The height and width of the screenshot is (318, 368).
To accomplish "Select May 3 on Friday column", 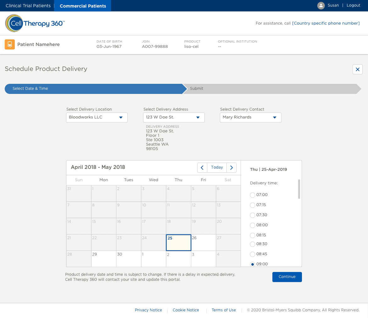I will tap(204, 259).
